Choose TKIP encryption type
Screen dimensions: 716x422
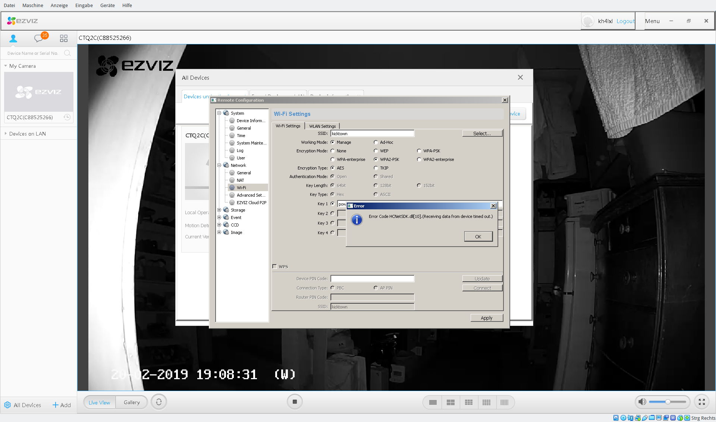[x=376, y=168]
